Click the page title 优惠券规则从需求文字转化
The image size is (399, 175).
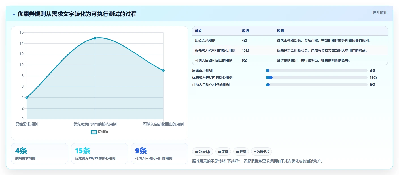coord(77,14)
